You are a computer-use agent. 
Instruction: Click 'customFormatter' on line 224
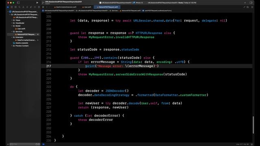(193, 95)
